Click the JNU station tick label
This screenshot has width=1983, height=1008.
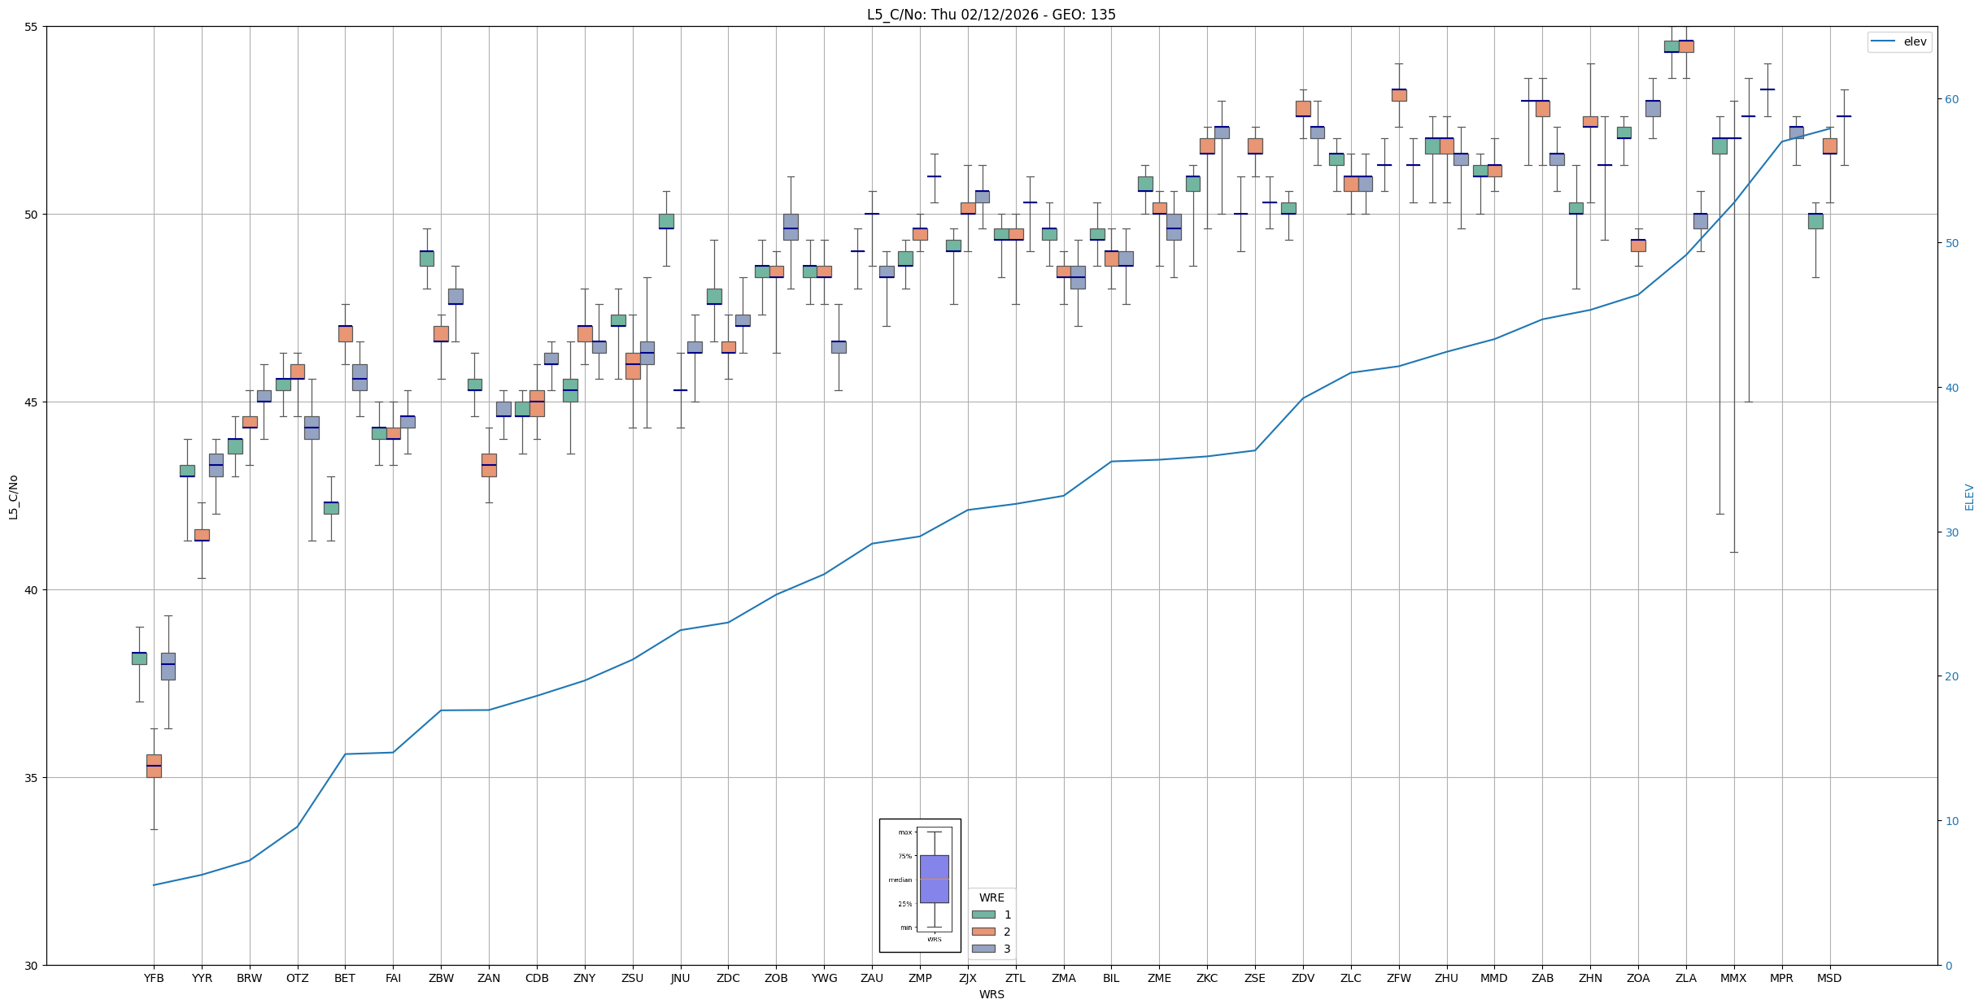click(x=680, y=978)
